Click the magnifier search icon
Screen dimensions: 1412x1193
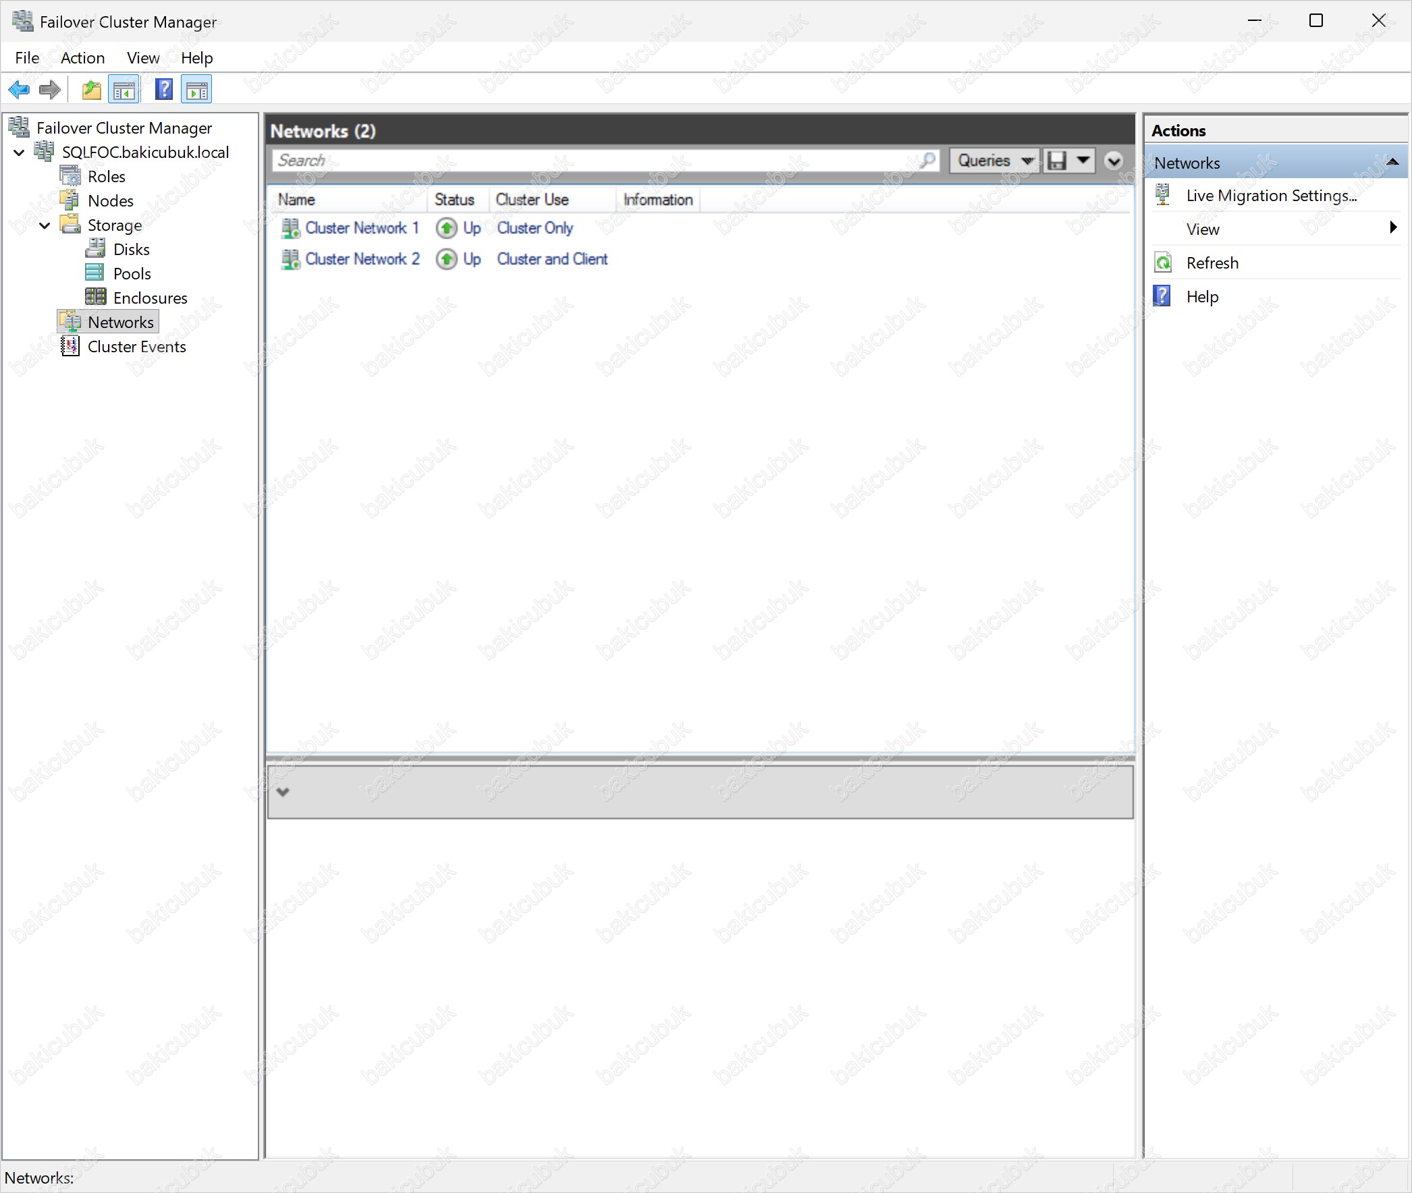click(927, 161)
